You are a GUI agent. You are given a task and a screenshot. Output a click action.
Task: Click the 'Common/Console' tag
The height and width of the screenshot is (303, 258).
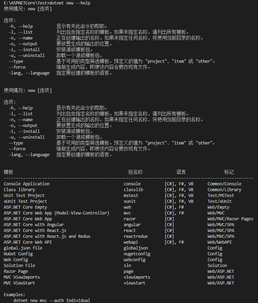(x=224, y=184)
